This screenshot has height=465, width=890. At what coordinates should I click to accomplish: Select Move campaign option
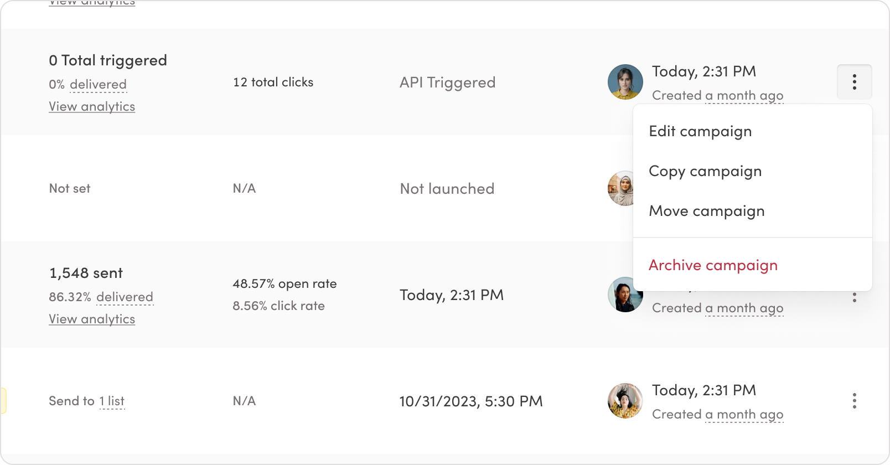[x=706, y=211]
